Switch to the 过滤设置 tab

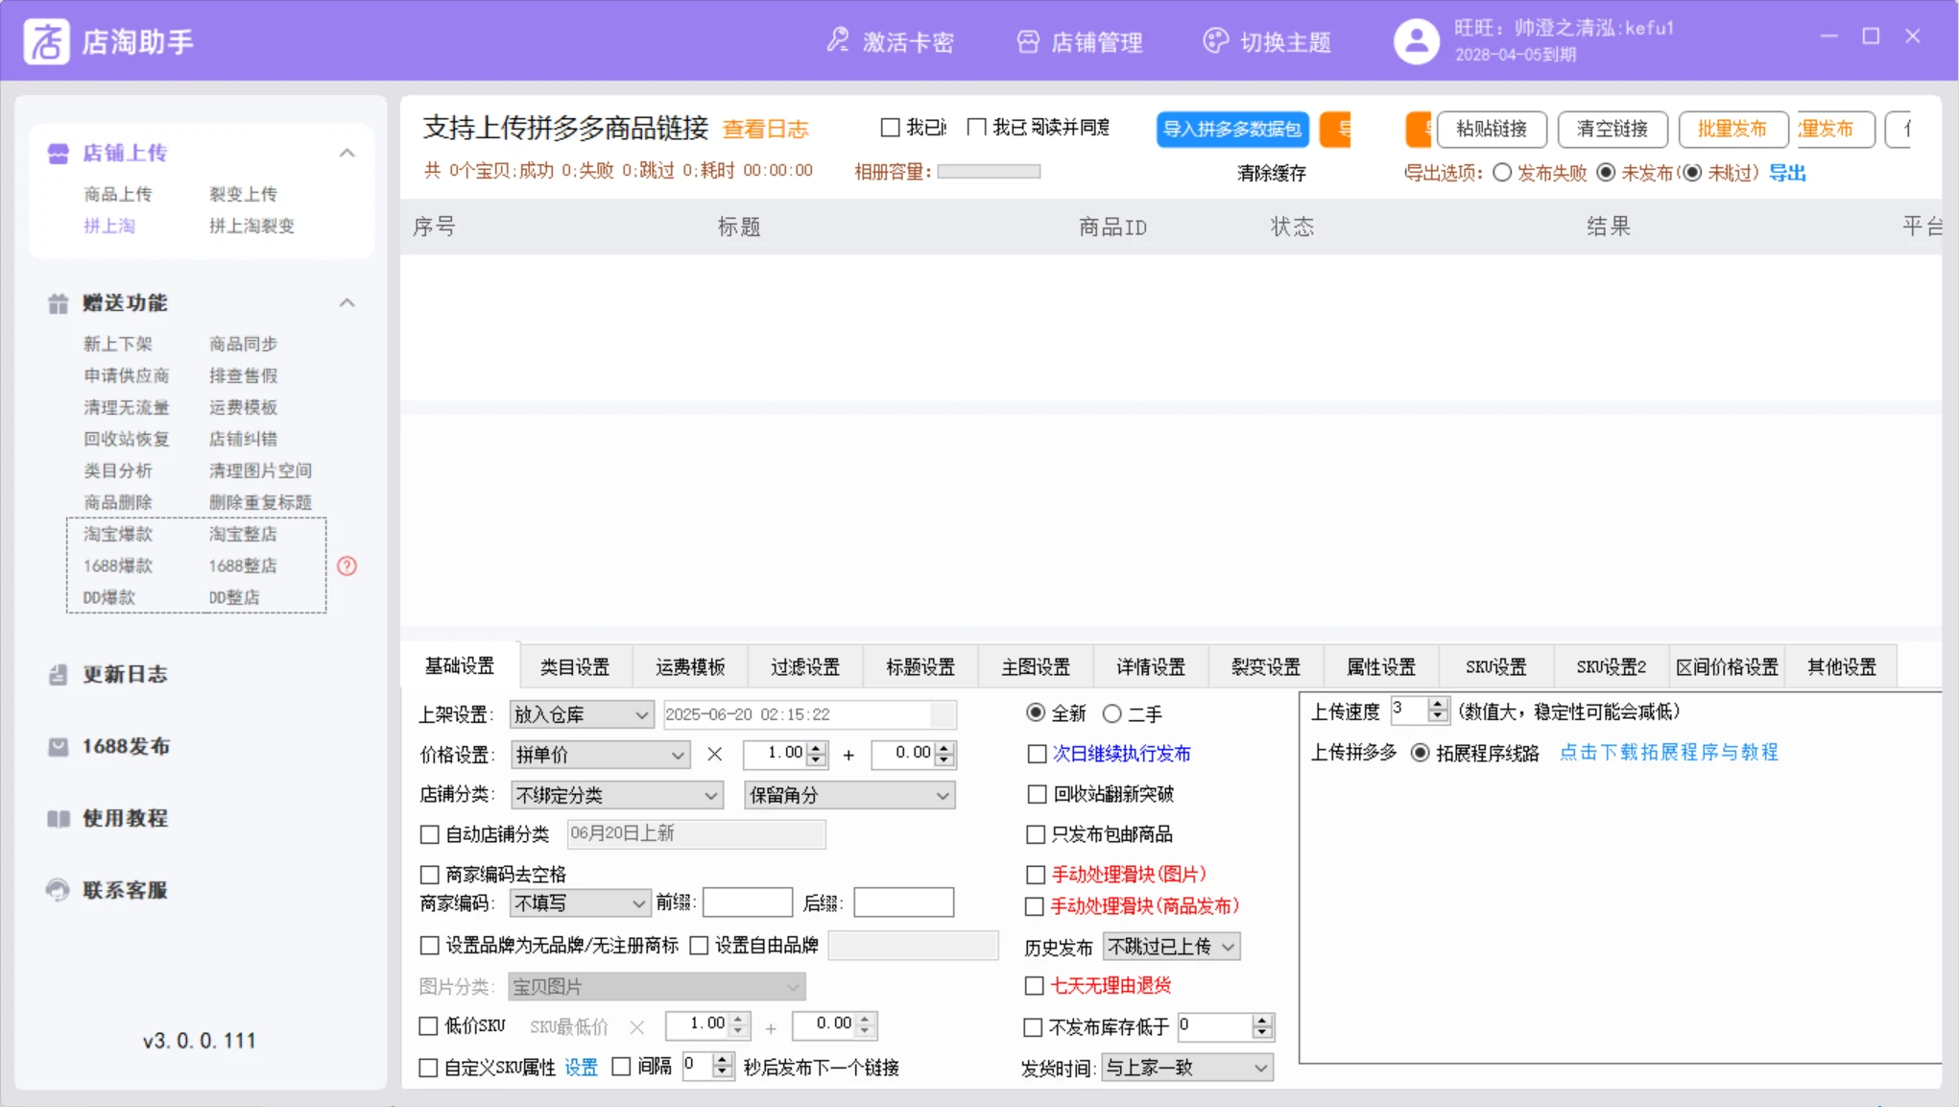(805, 667)
